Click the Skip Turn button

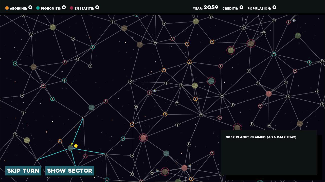[23, 171]
